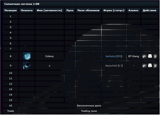Open the envelope message icon for depeche6
The image size is (160, 115).
point(150,65)
